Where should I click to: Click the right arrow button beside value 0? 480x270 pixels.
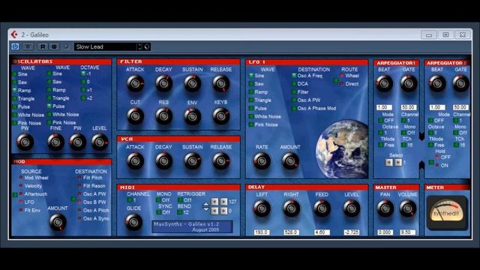click(223, 211)
